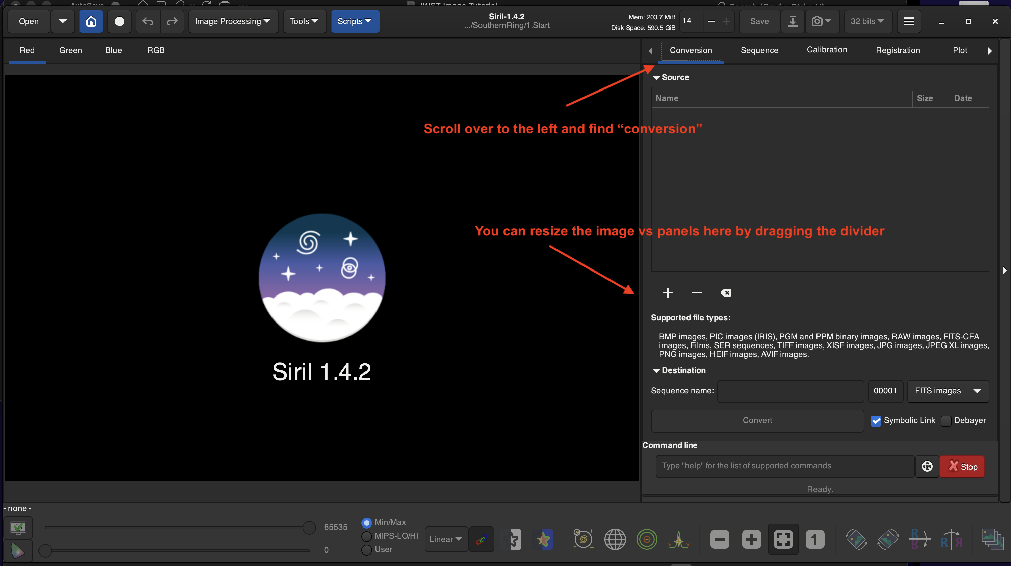Click the home directory icon

(90, 21)
